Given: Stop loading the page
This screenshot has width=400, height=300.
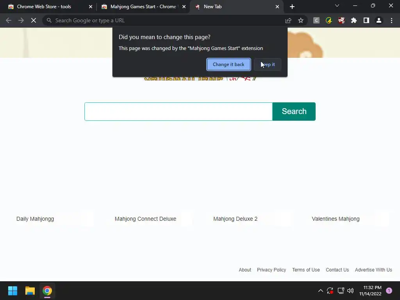Looking at the screenshot, I should coord(34,20).
